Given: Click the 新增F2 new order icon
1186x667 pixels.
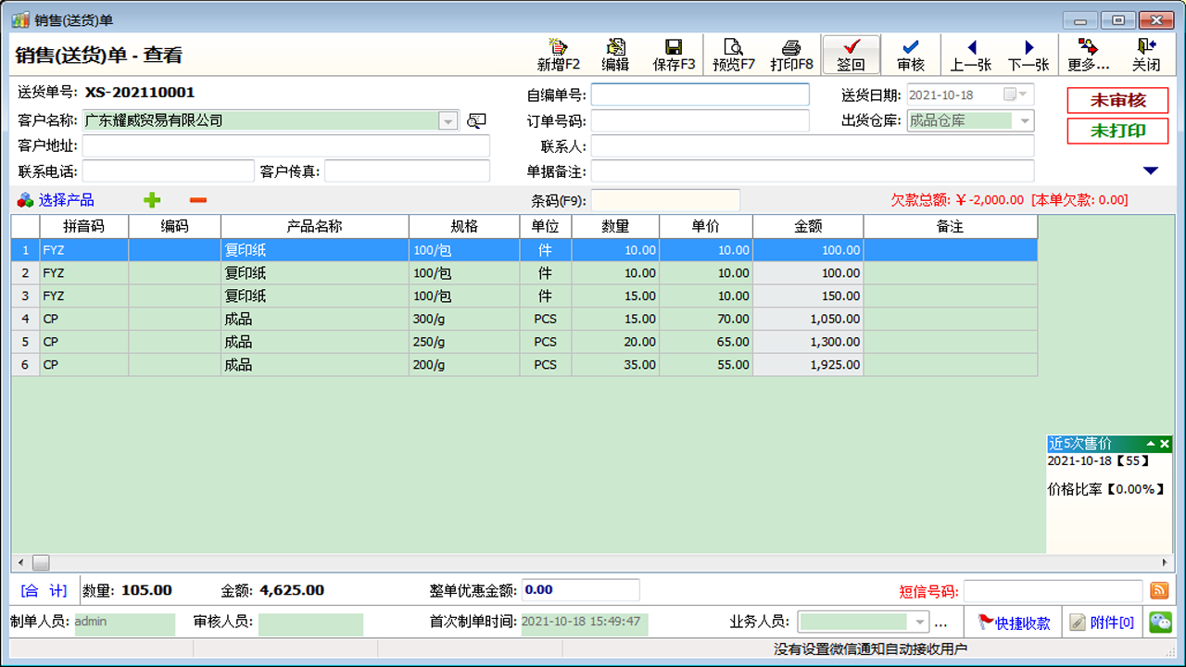Looking at the screenshot, I should click(x=558, y=54).
